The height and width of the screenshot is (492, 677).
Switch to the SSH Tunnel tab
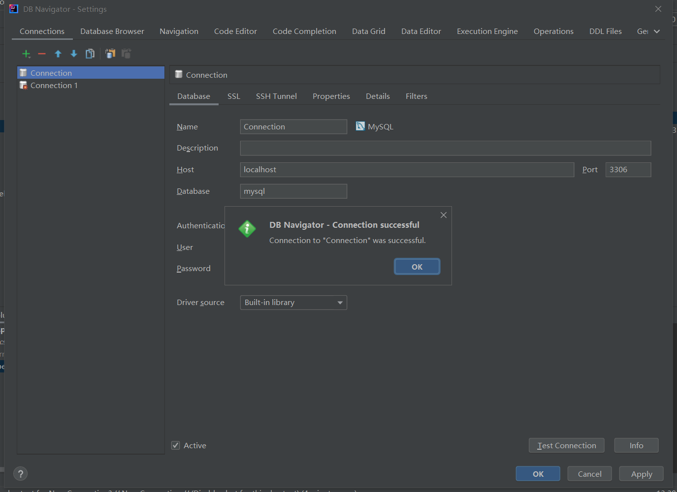pyautogui.click(x=276, y=96)
